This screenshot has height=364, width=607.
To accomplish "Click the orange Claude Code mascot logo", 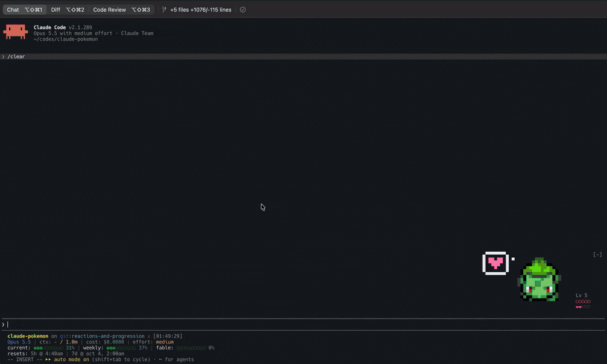I will coord(16,32).
